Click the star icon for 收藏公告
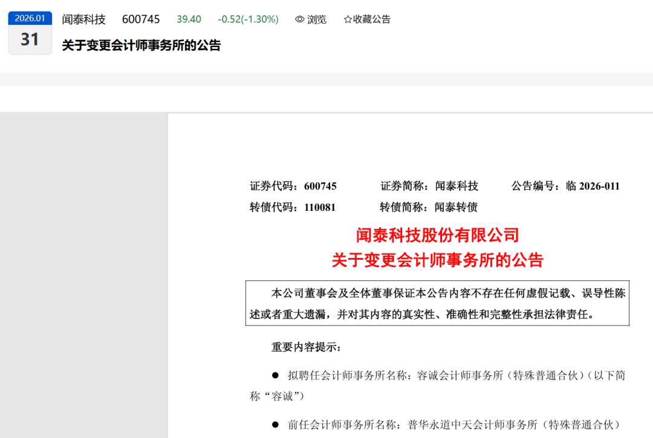 point(348,19)
